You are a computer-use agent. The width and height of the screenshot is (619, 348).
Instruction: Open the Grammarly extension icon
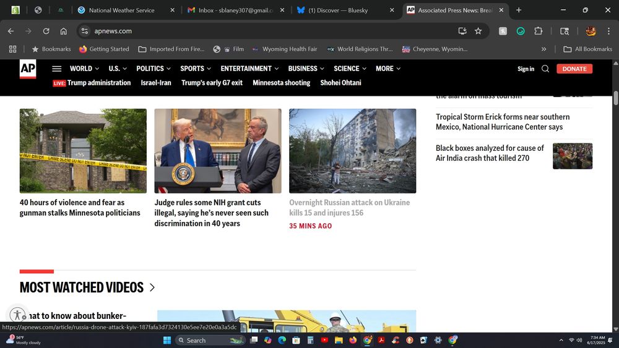521,31
